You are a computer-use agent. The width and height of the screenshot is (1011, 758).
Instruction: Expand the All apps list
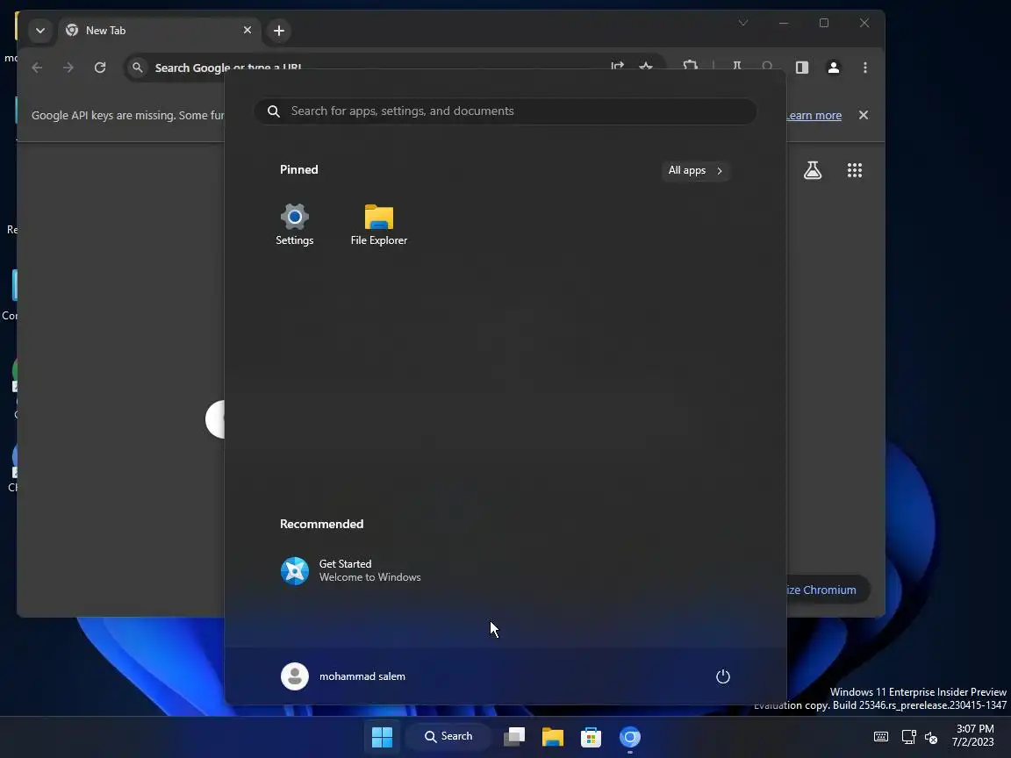point(695,170)
